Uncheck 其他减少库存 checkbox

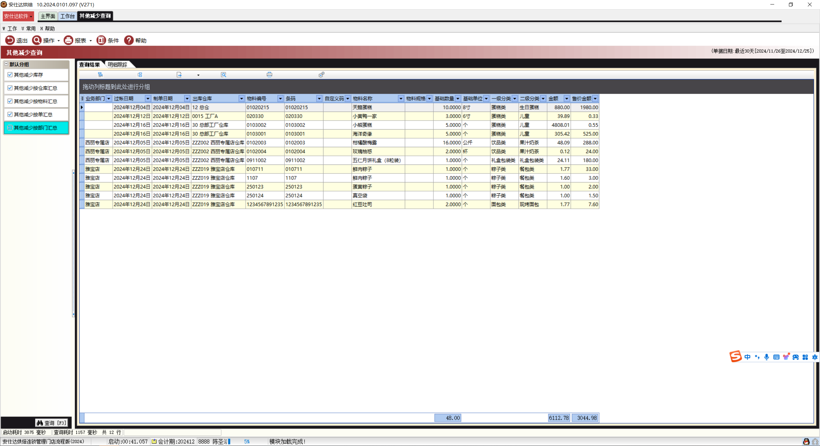click(x=10, y=75)
